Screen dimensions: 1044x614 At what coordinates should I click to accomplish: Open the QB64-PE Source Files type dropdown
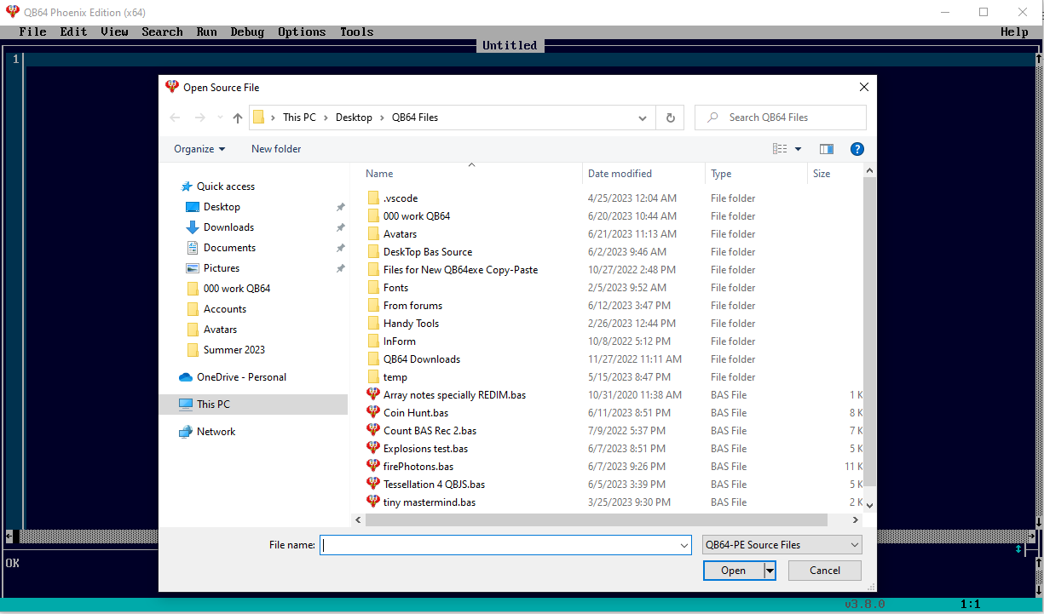(x=782, y=545)
